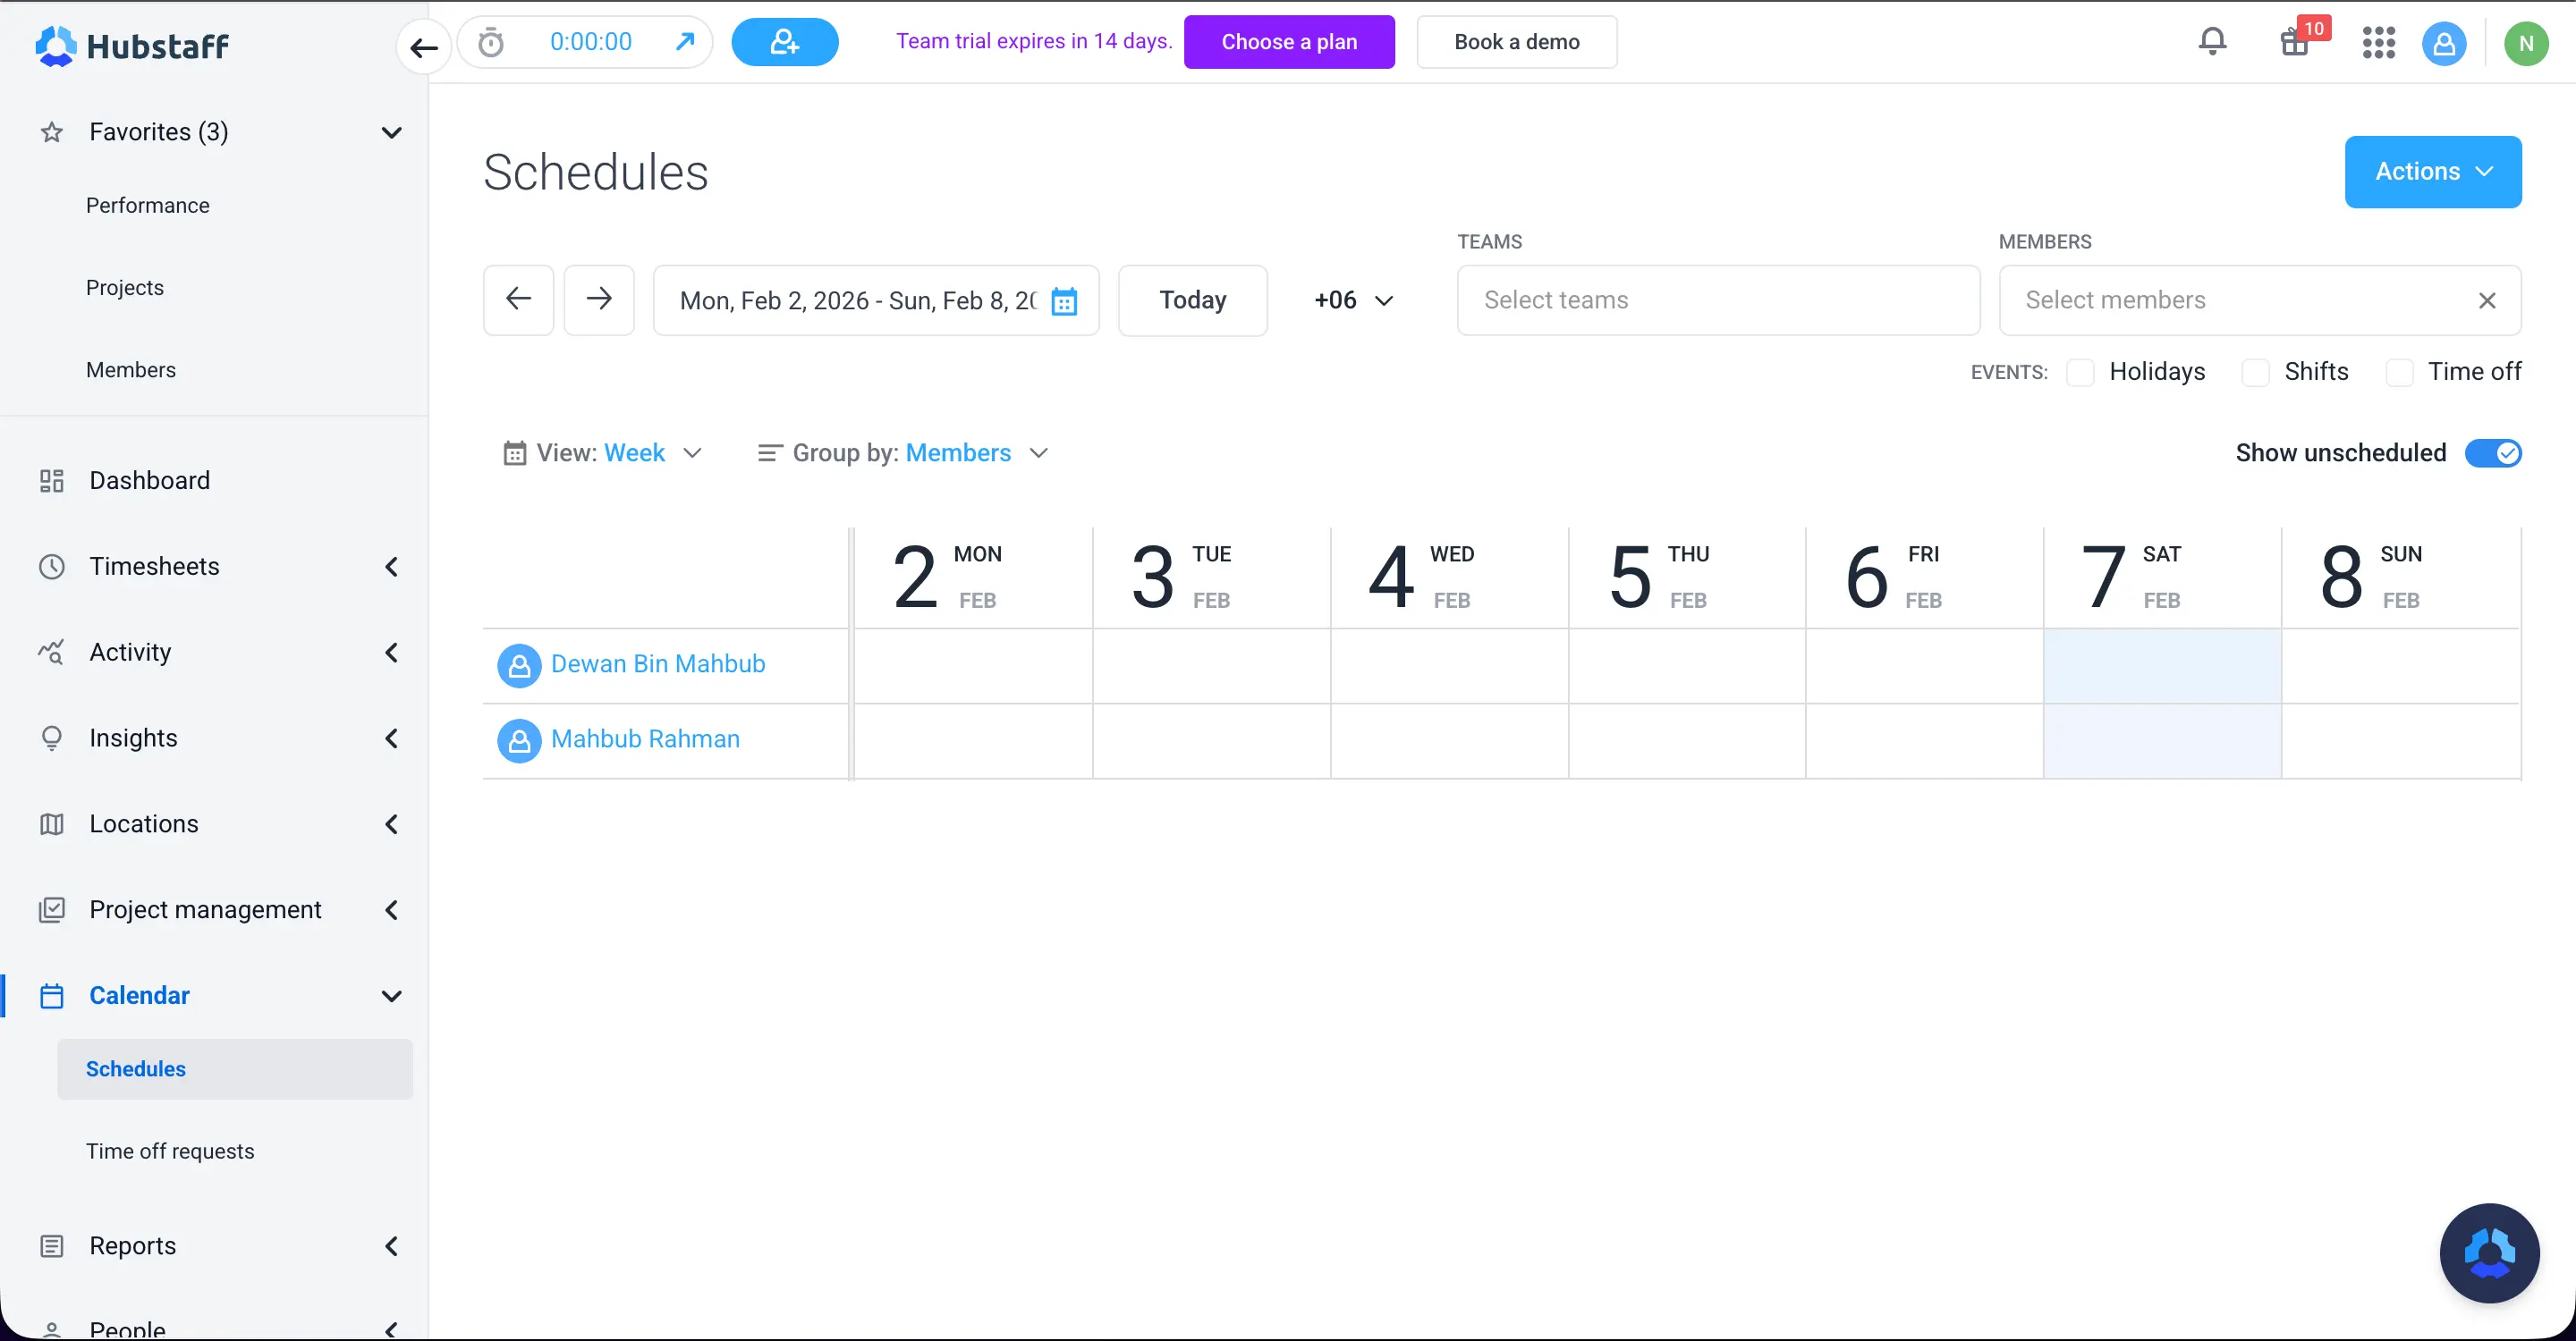Open the +06 timezone dropdown
This screenshot has width=2576, height=1341.
click(x=1353, y=299)
